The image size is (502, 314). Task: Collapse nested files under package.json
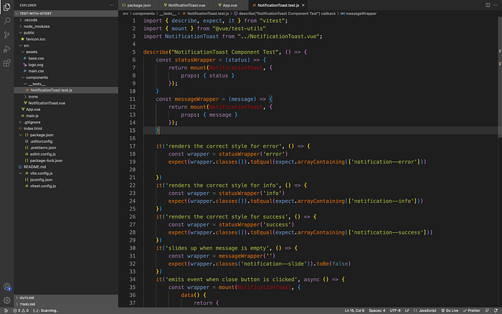click(x=21, y=135)
